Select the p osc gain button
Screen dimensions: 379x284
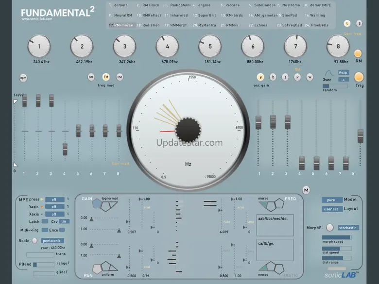297,77
